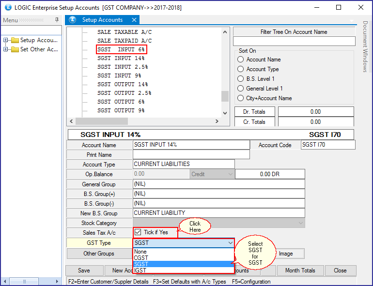373x286 pixels.
Task: Click the Cr. Totals value box
Action: pyautogui.click(x=316, y=122)
